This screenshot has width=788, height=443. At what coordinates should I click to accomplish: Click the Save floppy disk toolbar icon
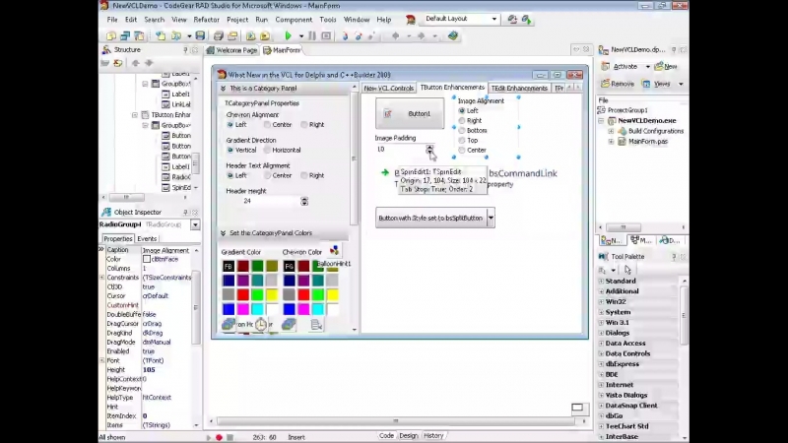tap(200, 36)
